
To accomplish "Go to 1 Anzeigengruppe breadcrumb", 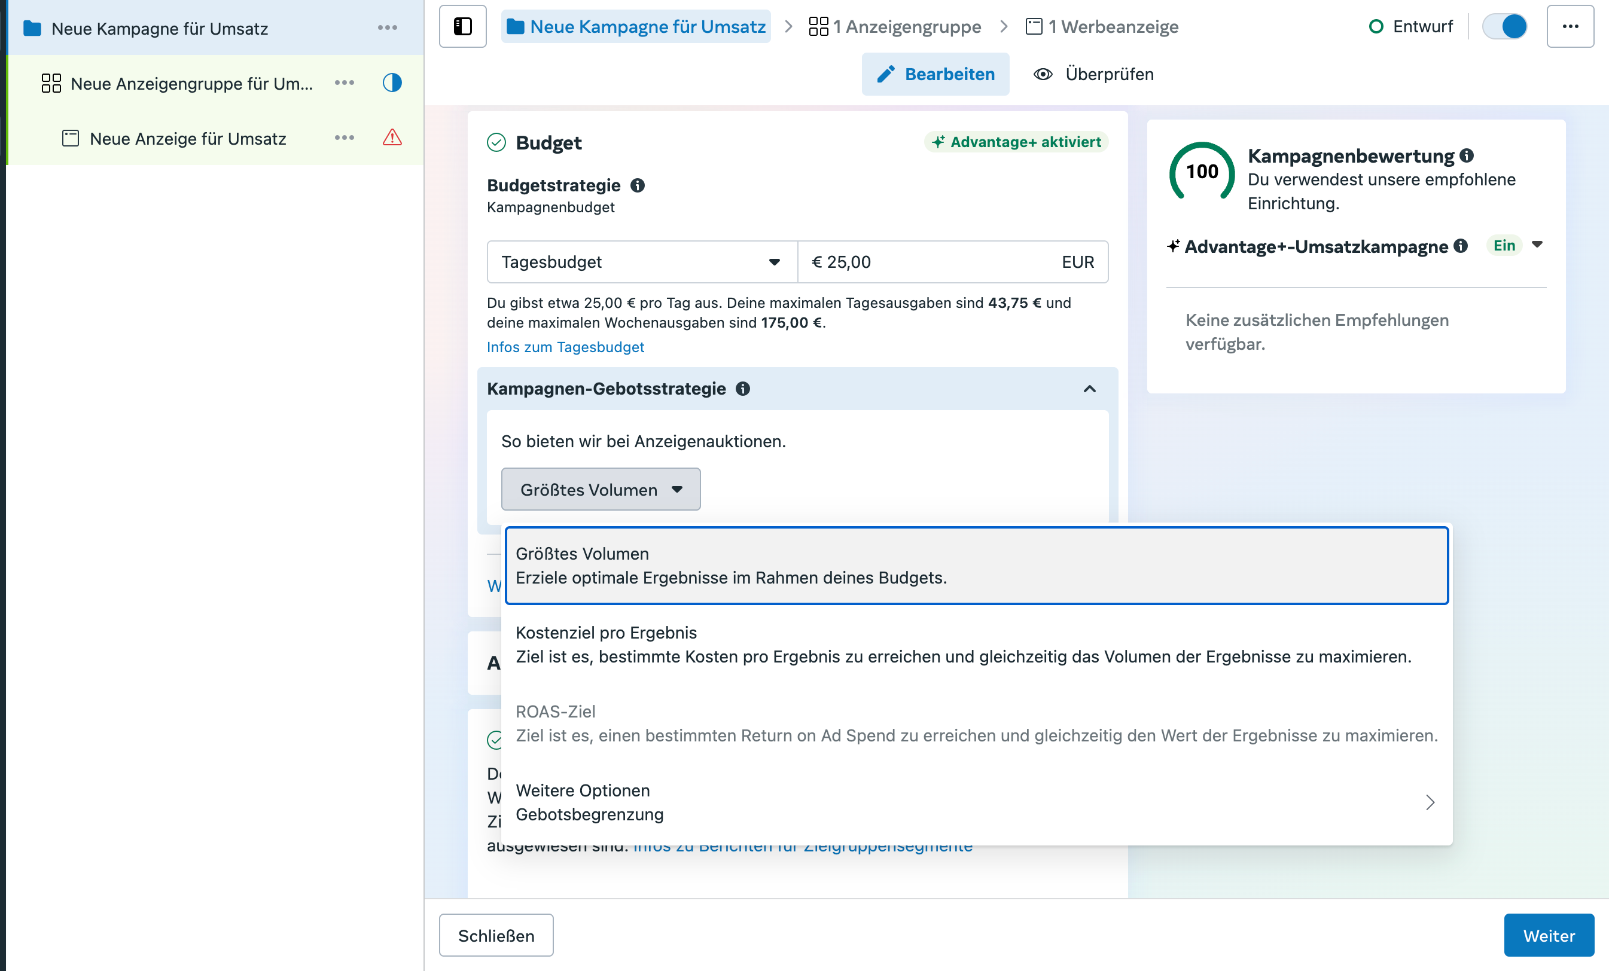I will tap(895, 27).
